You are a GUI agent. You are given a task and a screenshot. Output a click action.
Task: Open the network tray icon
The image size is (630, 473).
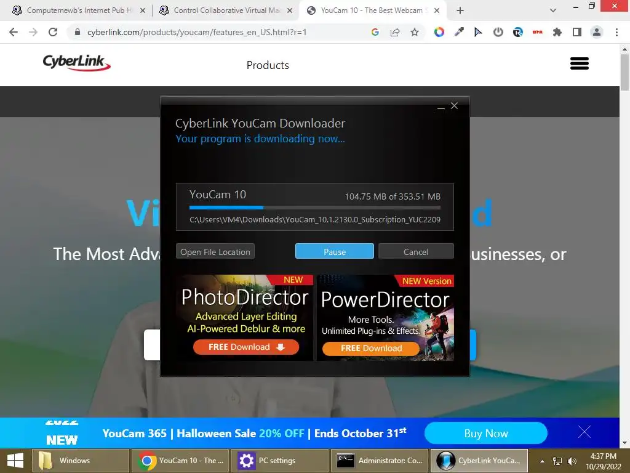[x=557, y=461]
